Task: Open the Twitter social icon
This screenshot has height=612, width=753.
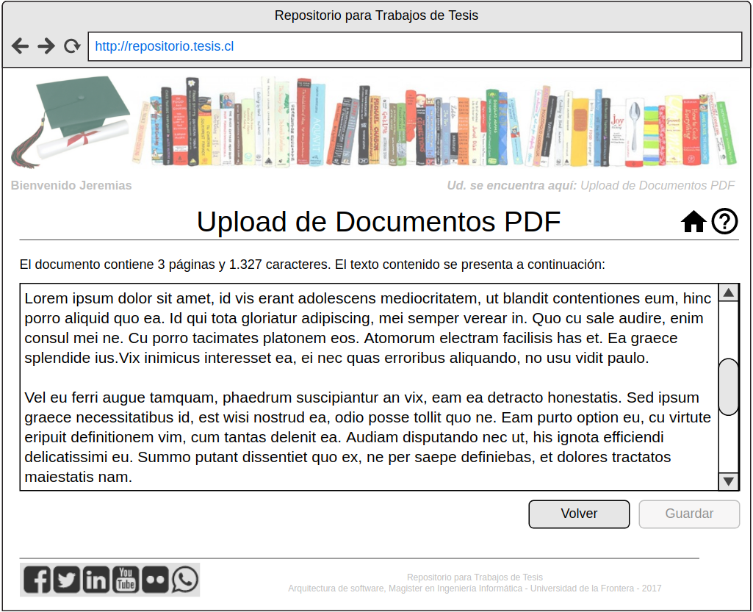Action: 66,580
